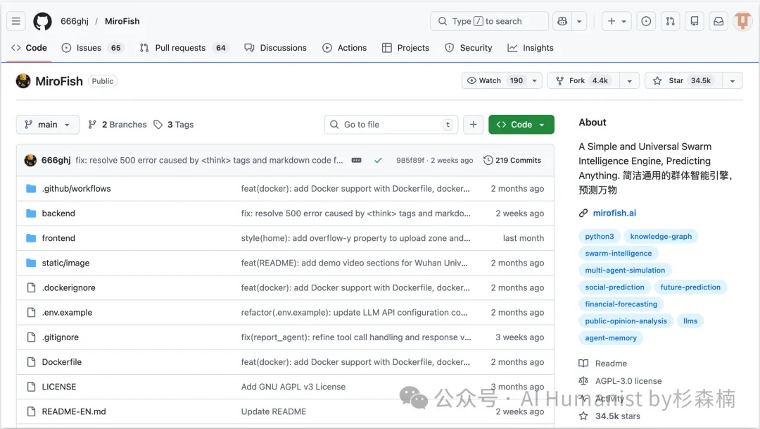Open the Copilot icon in header
The width and height of the screenshot is (760, 429).
point(562,21)
